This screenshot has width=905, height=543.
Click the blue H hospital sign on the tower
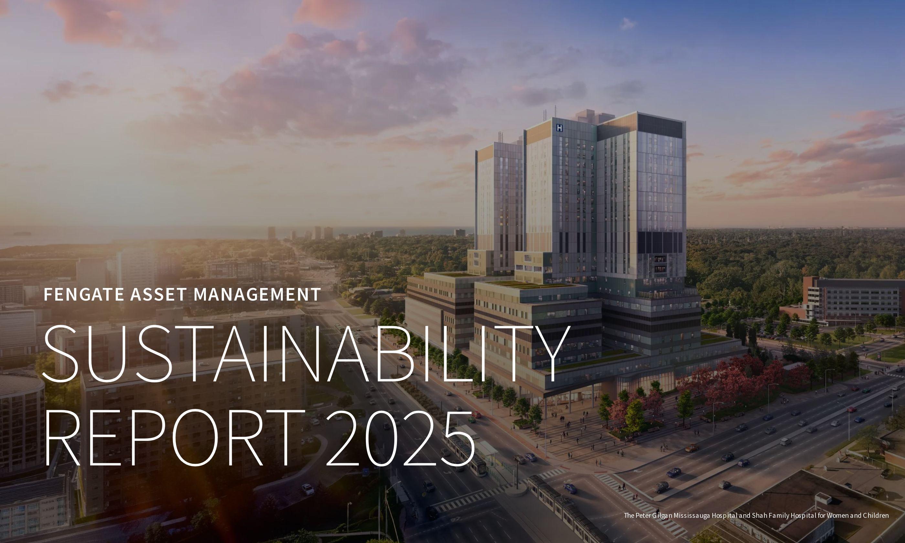559,128
